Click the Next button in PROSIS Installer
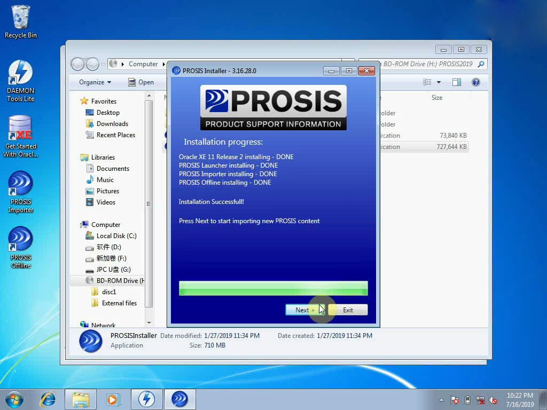The width and height of the screenshot is (547, 410). click(x=304, y=310)
